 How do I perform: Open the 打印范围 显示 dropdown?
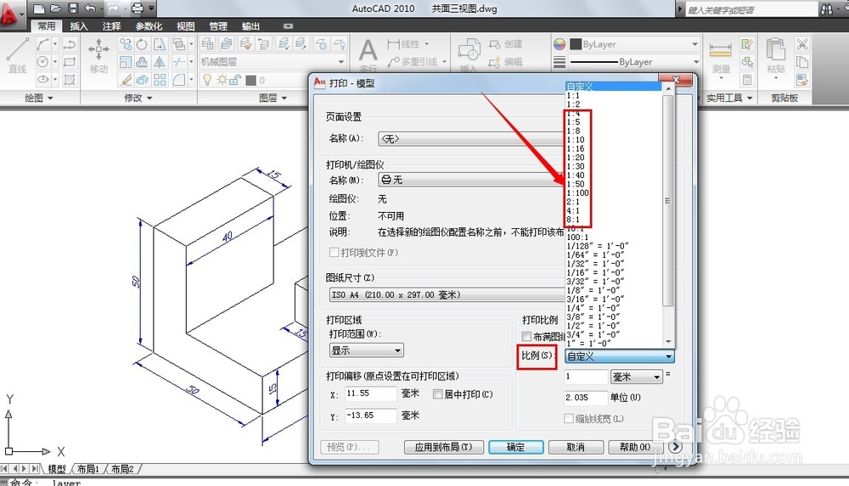[367, 350]
